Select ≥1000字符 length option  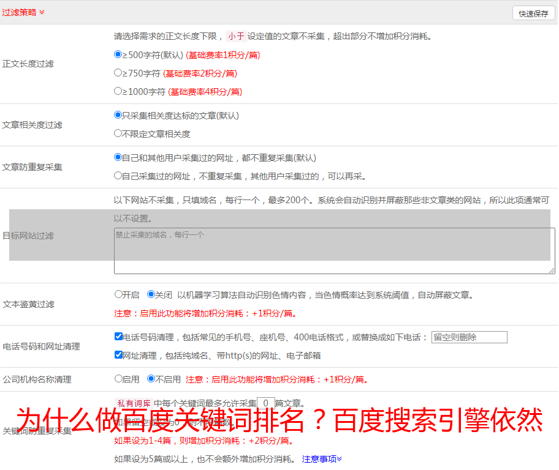[x=118, y=91]
